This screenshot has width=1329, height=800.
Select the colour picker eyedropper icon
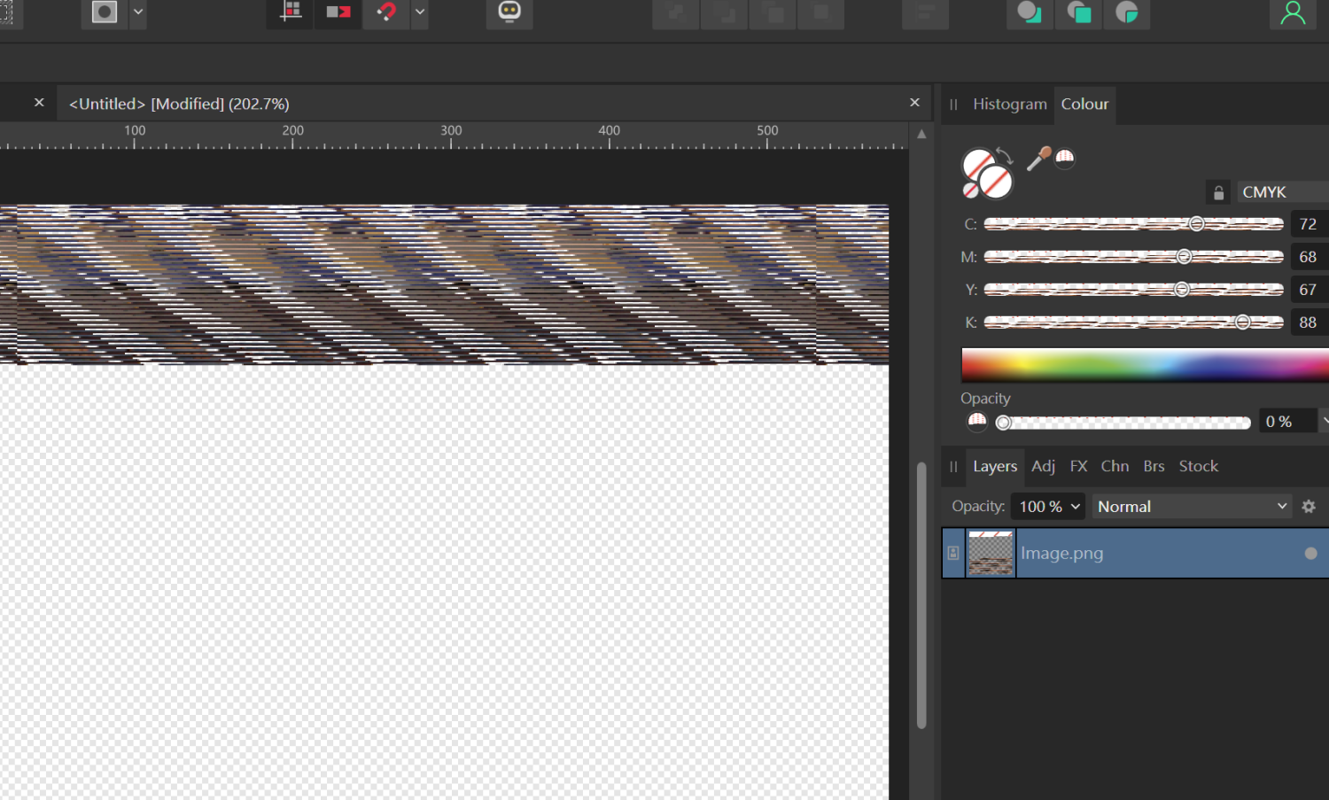point(1038,158)
